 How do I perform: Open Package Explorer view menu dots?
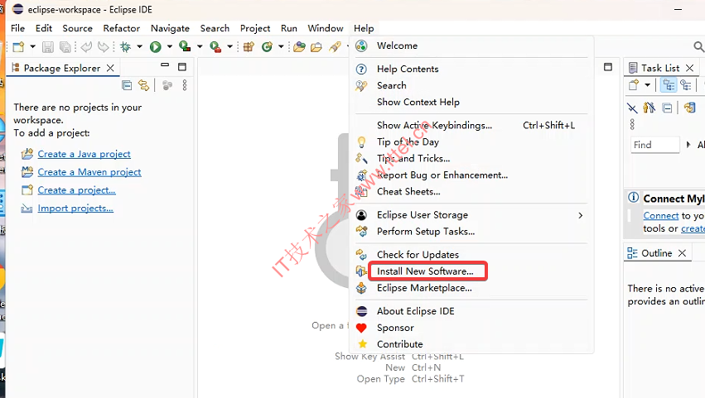point(185,85)
